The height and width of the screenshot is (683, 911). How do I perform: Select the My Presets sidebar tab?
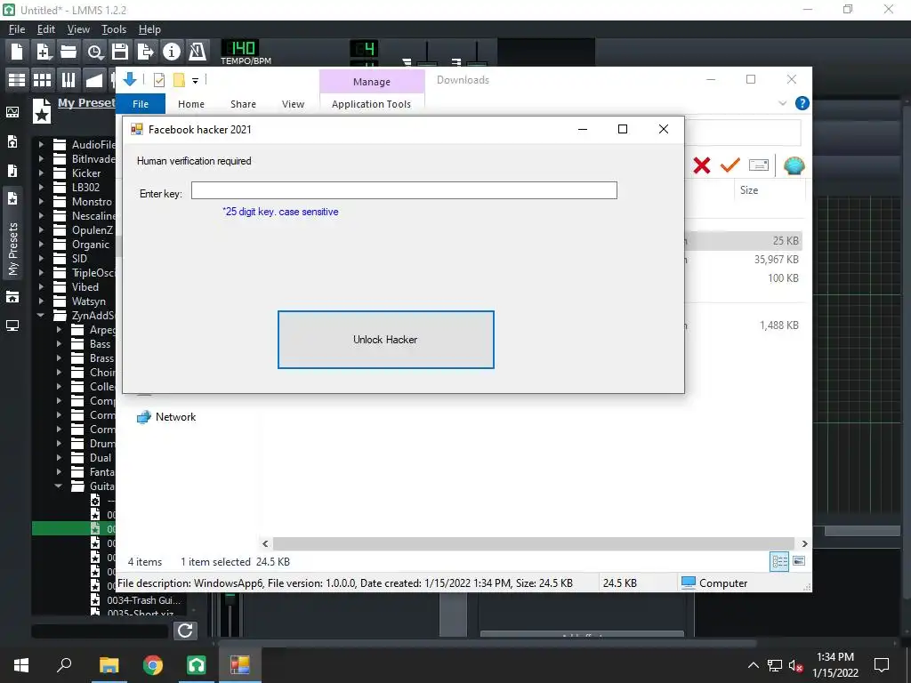(12, 232)
